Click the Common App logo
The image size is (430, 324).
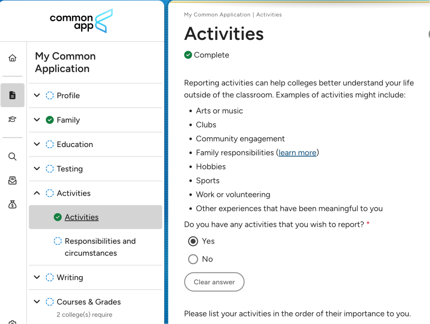coord(81,21)
